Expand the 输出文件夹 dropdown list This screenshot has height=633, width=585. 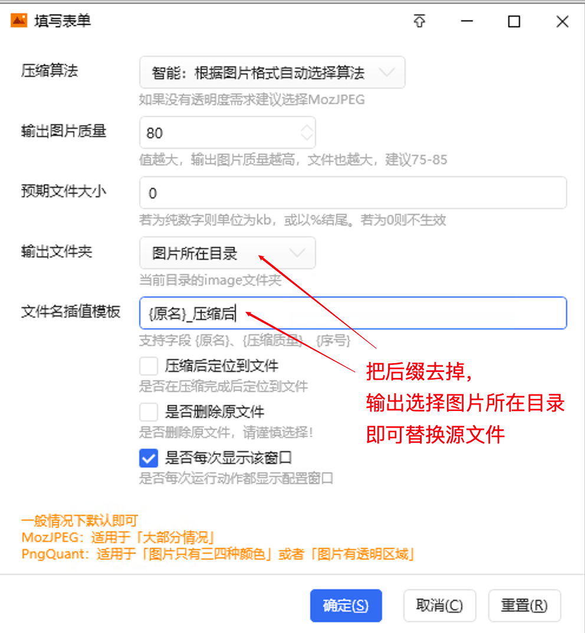(x=228, y=253)
